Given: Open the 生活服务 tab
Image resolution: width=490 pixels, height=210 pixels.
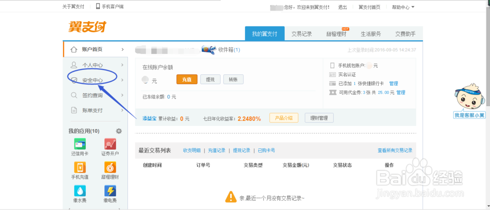Looking at the screenshot, I should pos(371,34).
